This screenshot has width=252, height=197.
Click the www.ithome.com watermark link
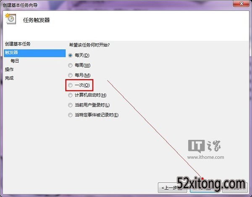point(205,157)
